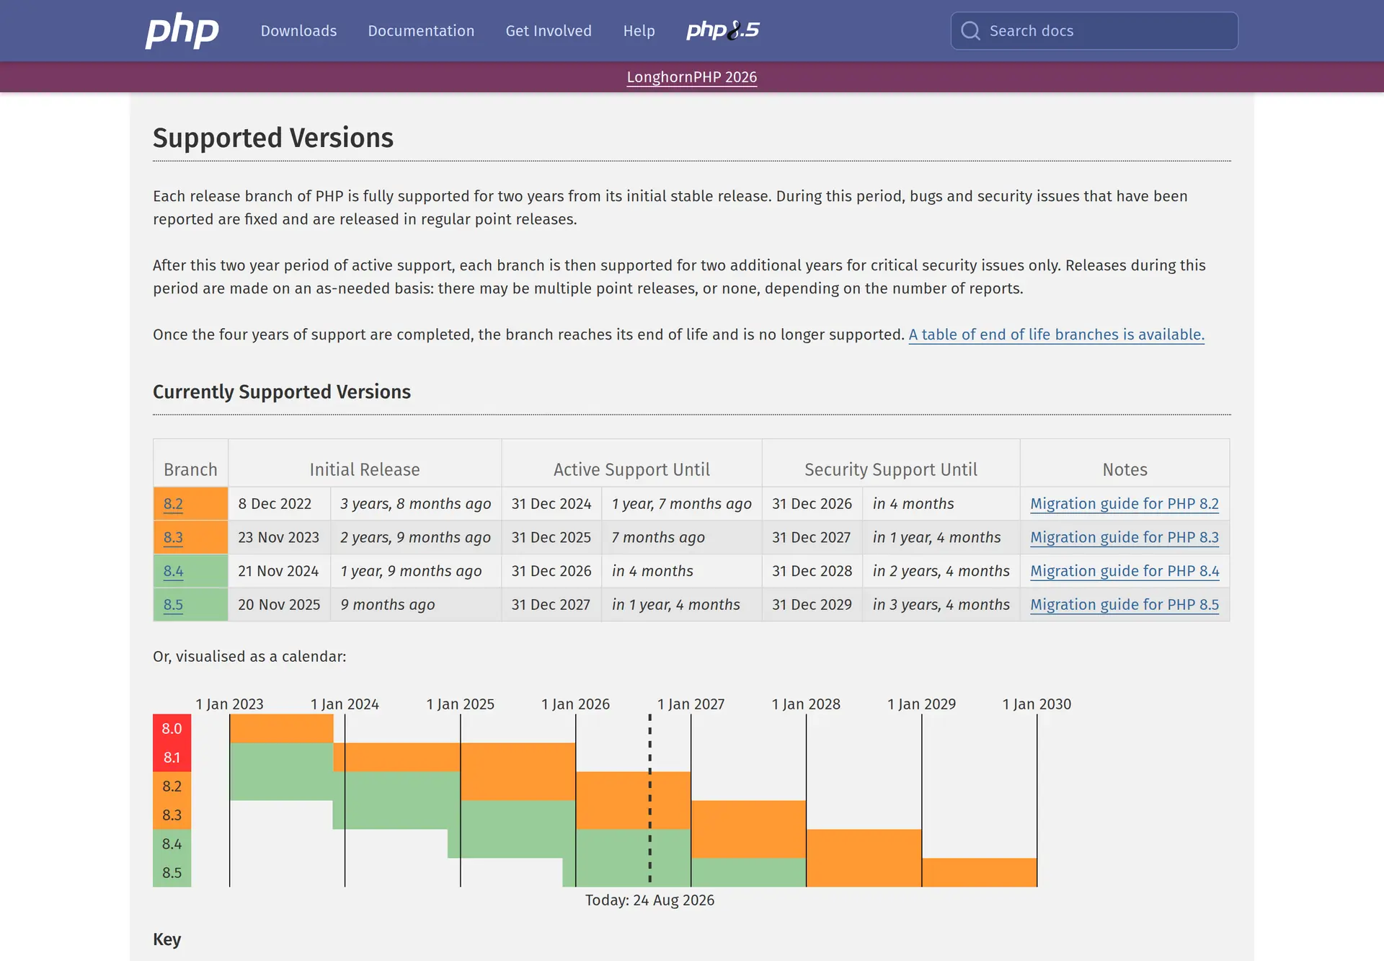This screenshot has width=1384, height=961.
Task: Click the '7 months ago' cell
Action: click(x=681, y=538)
